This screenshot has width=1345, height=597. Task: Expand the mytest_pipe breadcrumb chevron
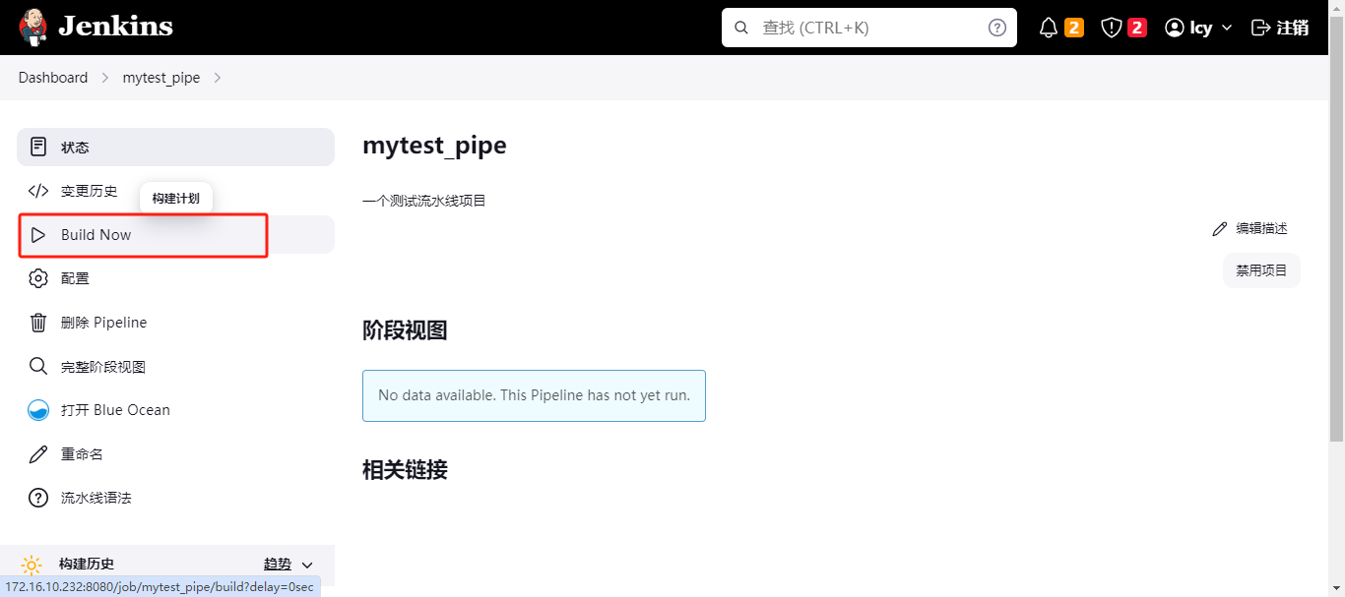coord(218,78)
